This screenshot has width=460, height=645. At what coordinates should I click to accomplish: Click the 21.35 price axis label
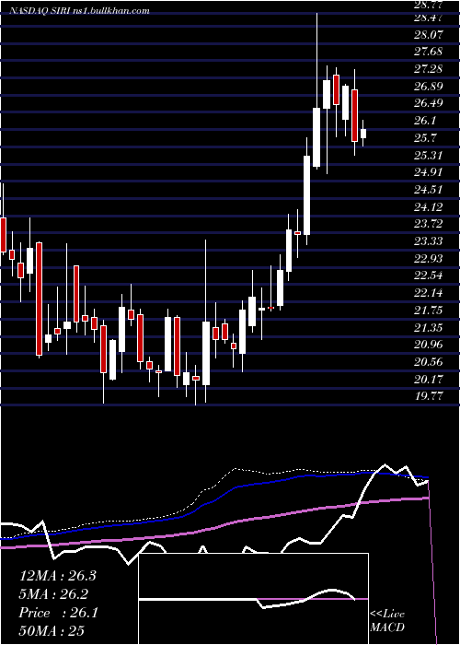pyautogui.click(x=429, y=327)
